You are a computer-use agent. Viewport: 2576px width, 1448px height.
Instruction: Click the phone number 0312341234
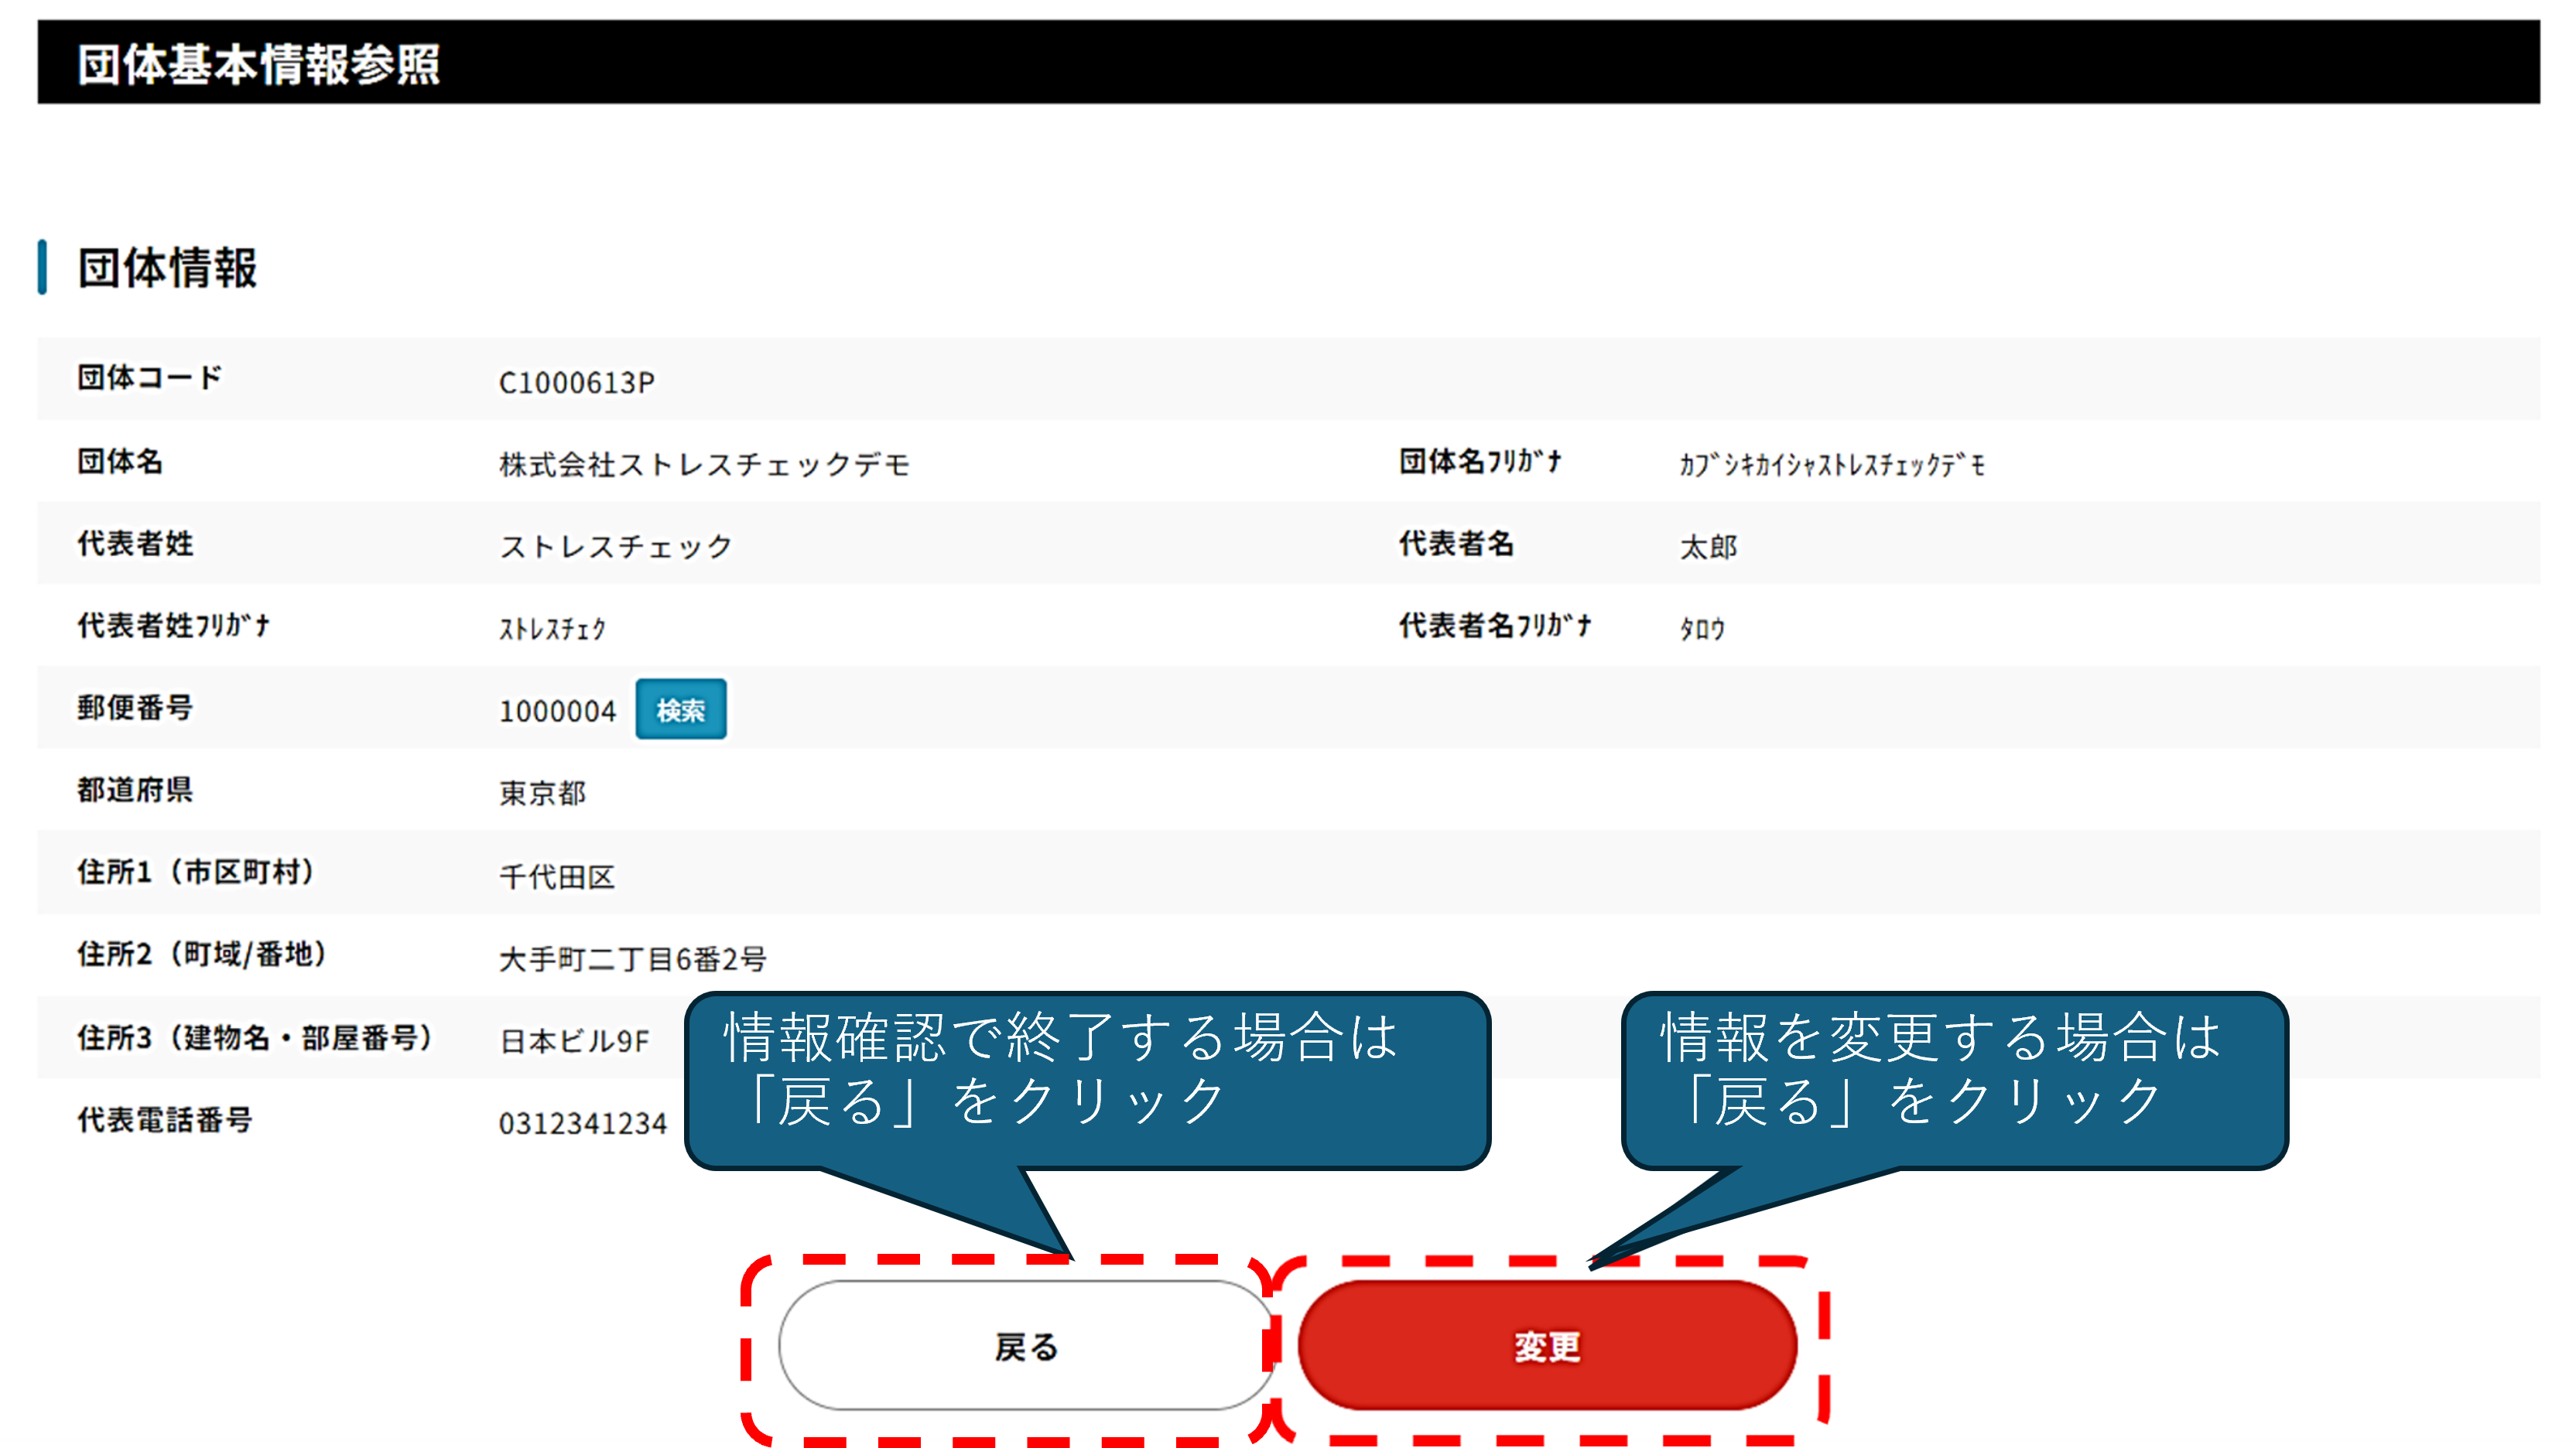coord(582,1123)
